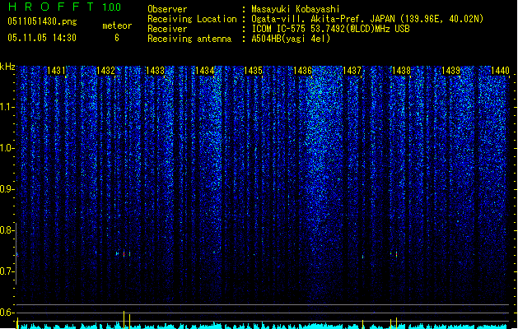Click the Ogata-vill. Akita-Pref. JAPAN receiving location

pyautogui.click(x=367, y=19)
